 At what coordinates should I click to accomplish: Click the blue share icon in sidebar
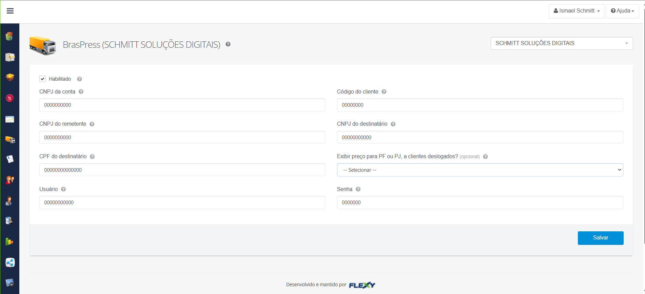coord(10,262)
